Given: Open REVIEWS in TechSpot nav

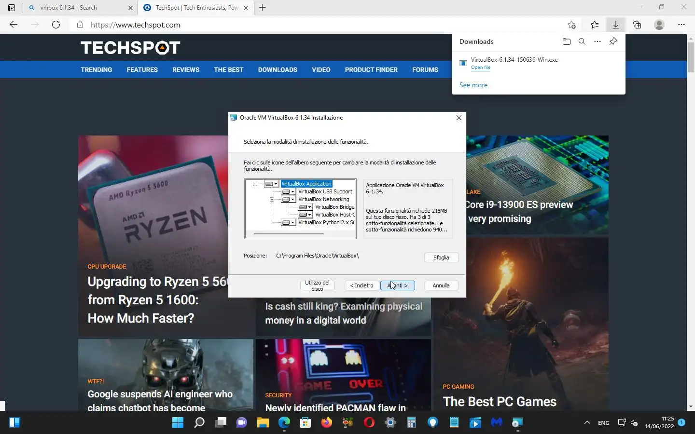Looking at the screenshot, I should (186, 69).
